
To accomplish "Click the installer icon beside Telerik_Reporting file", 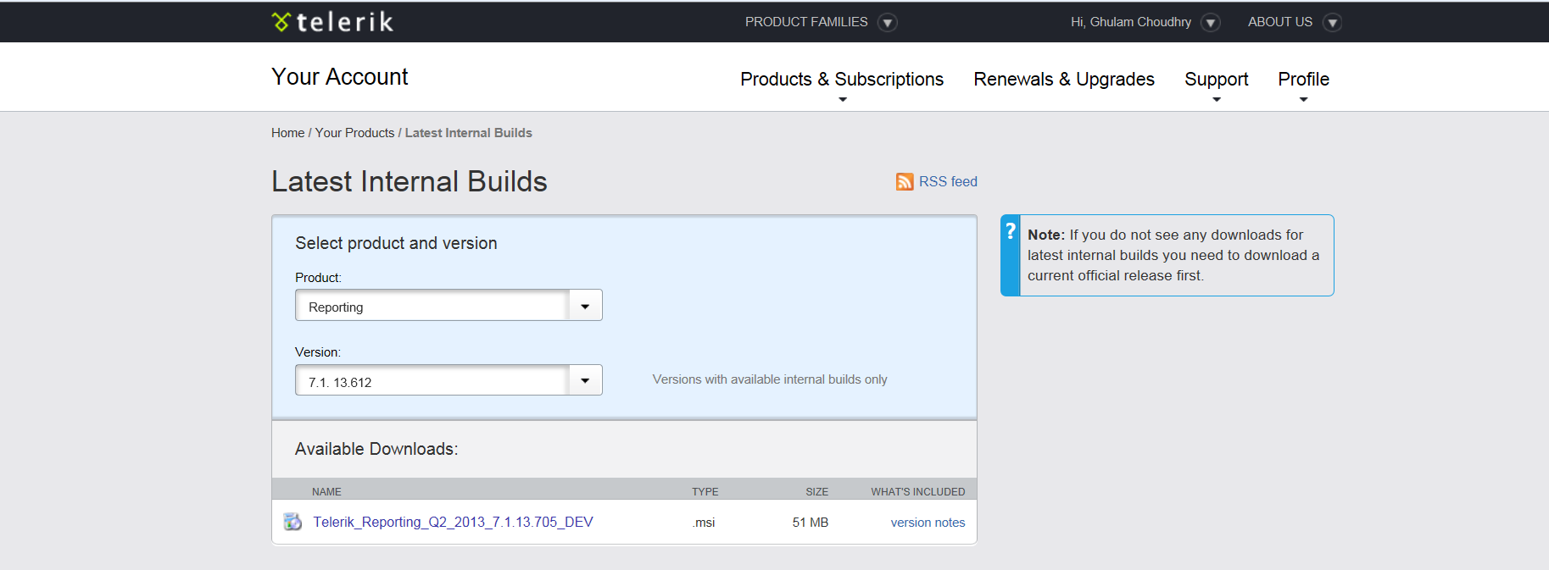I will (x=293, y=522).
